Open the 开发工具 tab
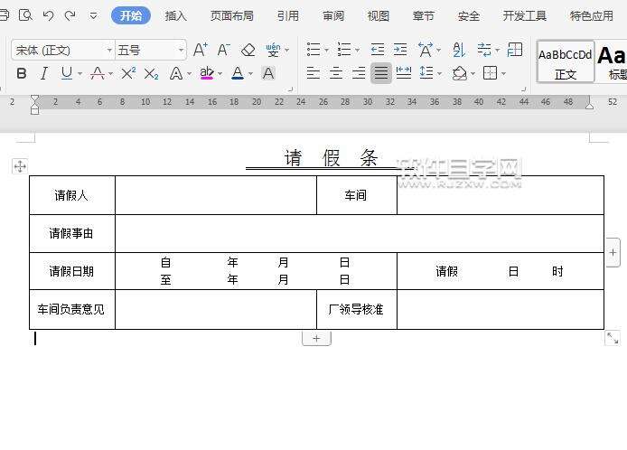 pyautogui.click(x=525, y=15)
